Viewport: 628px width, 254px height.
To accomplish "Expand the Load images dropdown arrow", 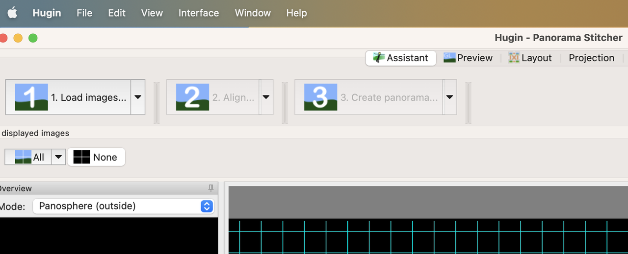I will (138, 97).
